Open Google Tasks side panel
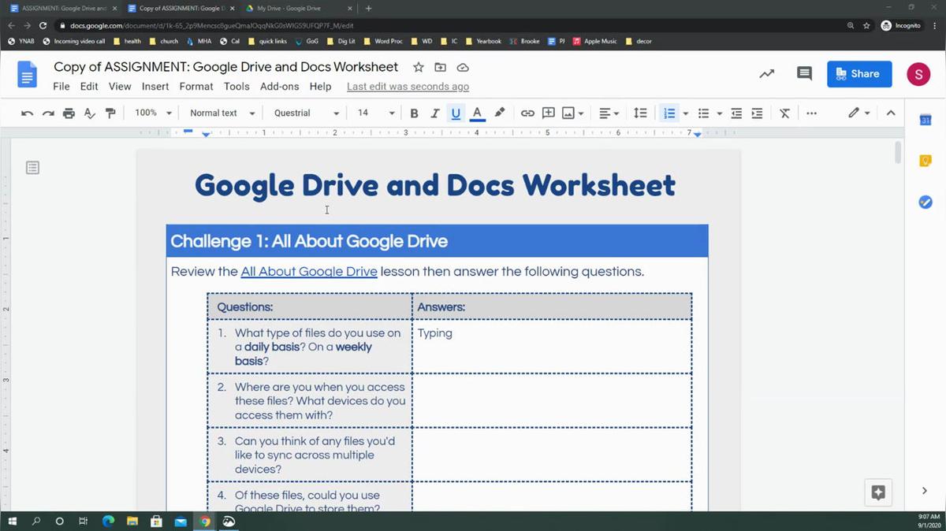 (x=926, y=202)
